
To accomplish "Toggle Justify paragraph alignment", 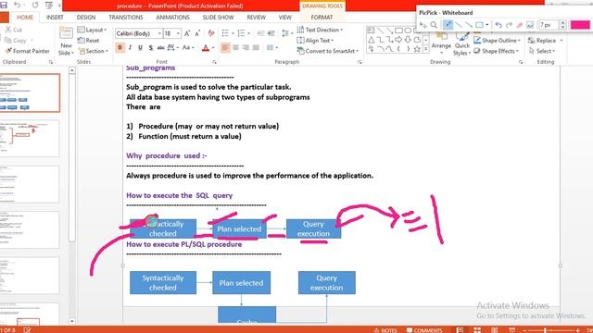I will 256,47.
